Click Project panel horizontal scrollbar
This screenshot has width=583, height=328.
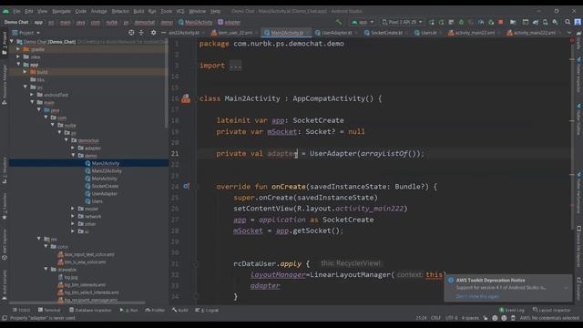click(77, 302)
